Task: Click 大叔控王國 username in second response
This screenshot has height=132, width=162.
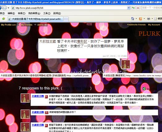Action: (38, 112)
